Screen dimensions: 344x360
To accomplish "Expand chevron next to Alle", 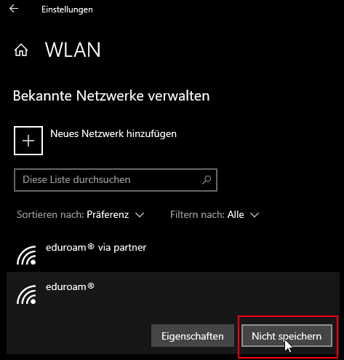I will click(255, 215).
